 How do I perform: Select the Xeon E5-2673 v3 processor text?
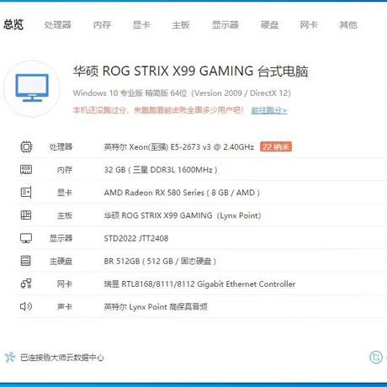coord(179,147)
